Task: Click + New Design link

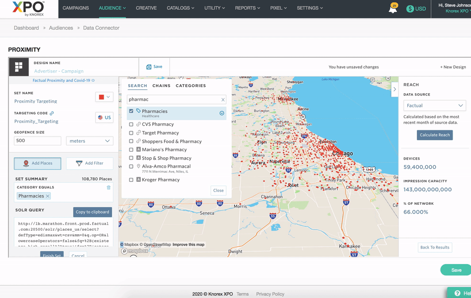Action: (x=453, y=67)
